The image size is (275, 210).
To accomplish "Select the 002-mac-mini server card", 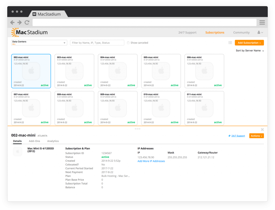I will 31,71.
